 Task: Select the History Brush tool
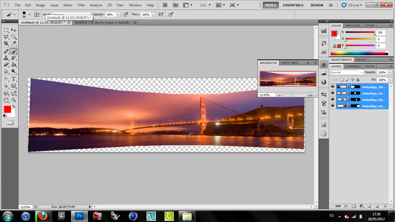click(14, 58)
